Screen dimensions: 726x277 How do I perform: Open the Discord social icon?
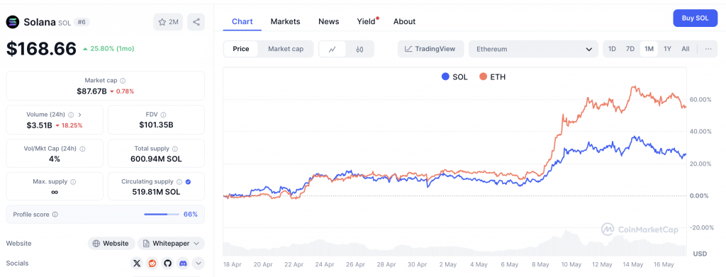click(183, 263)
